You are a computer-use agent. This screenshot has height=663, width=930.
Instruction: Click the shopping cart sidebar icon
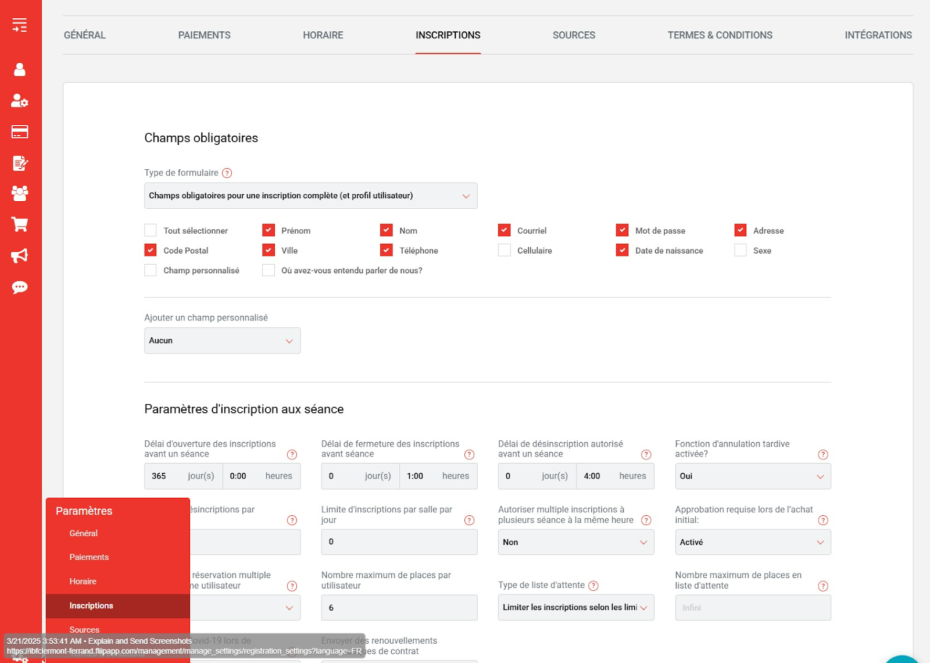tap(20, 224)
